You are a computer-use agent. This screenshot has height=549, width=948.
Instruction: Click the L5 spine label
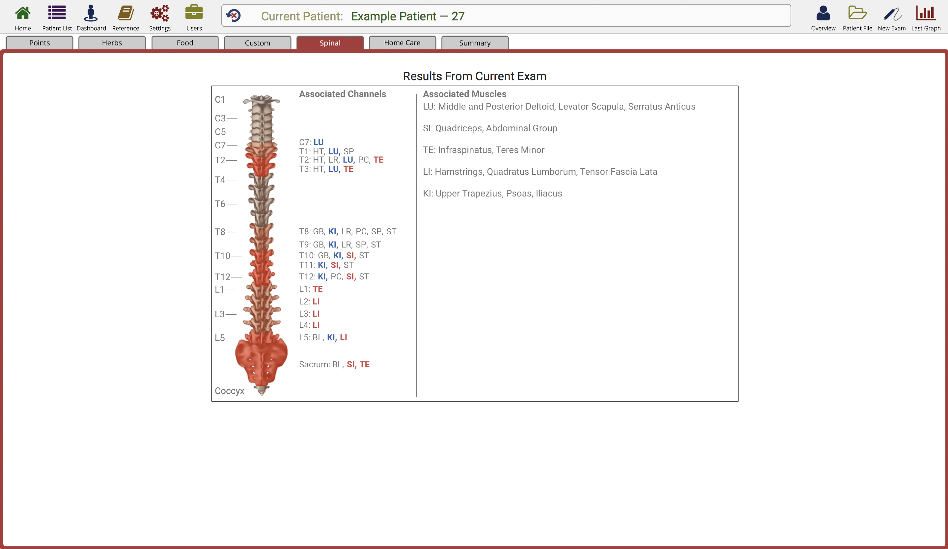click(220, 338)
